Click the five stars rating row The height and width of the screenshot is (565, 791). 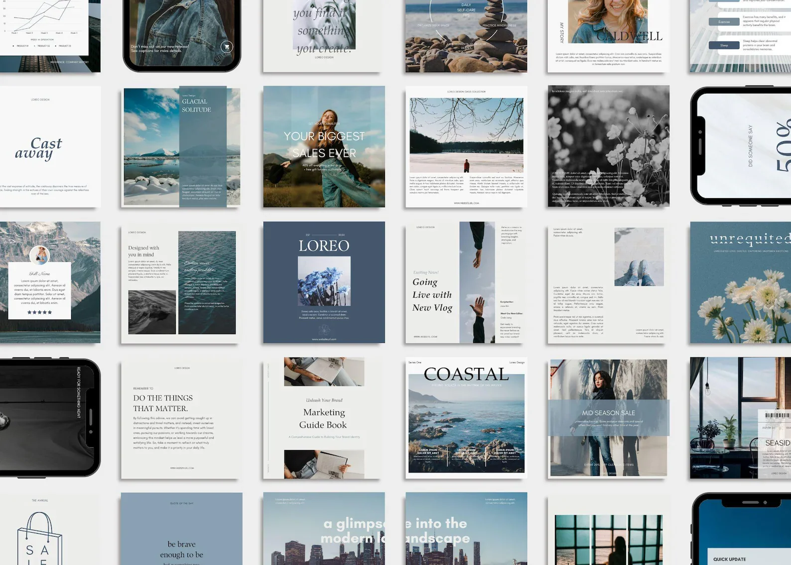point(39,312)
